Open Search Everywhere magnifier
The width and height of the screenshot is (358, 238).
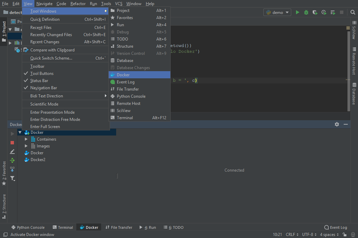pos(353,12)
